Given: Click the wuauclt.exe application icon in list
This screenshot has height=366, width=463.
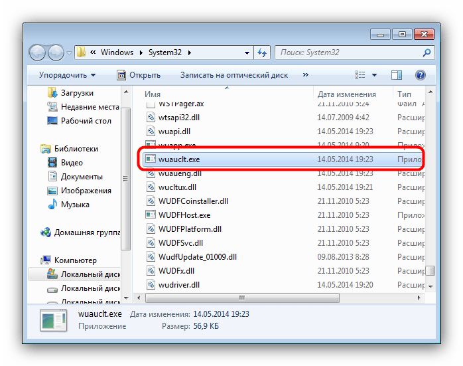Looking at the screenshot, I should click(151, 159).
